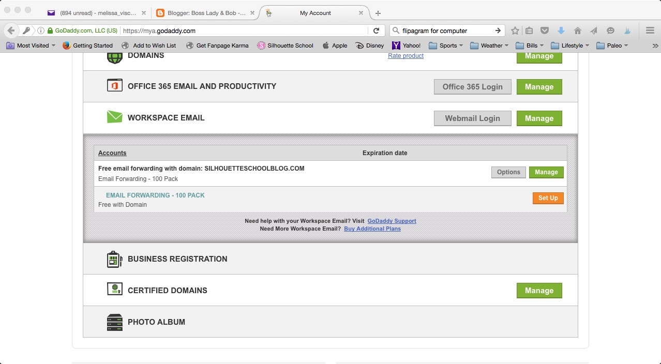
Task: Click Manage in the Workspace Email header row
Action: coord(539,118)
